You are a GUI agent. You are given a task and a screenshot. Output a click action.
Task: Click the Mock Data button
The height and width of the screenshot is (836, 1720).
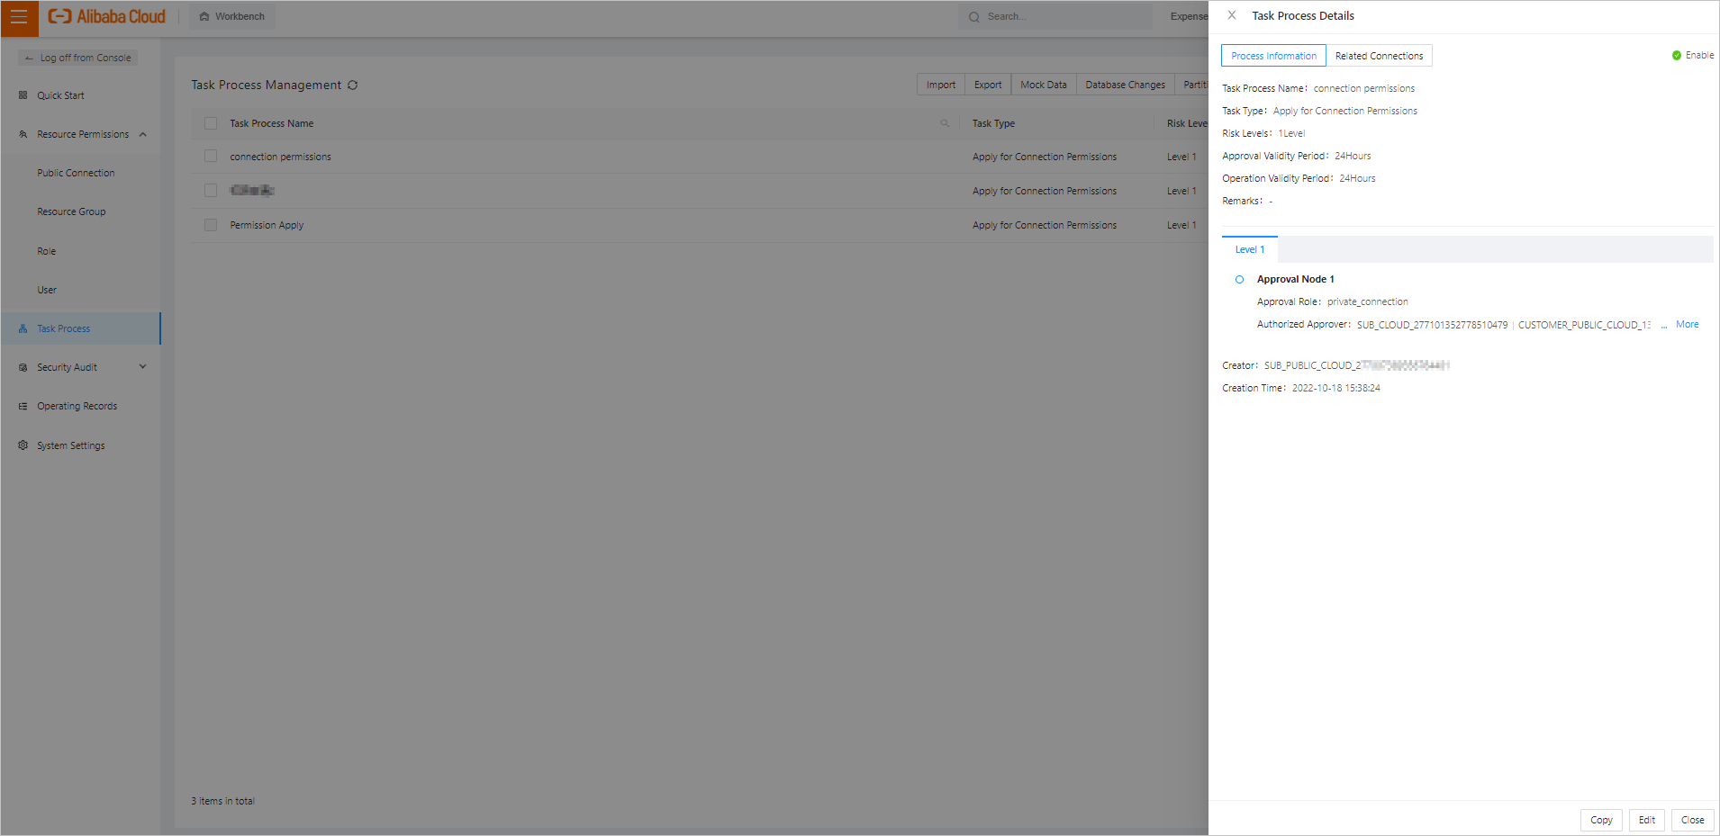(1044, 85)
